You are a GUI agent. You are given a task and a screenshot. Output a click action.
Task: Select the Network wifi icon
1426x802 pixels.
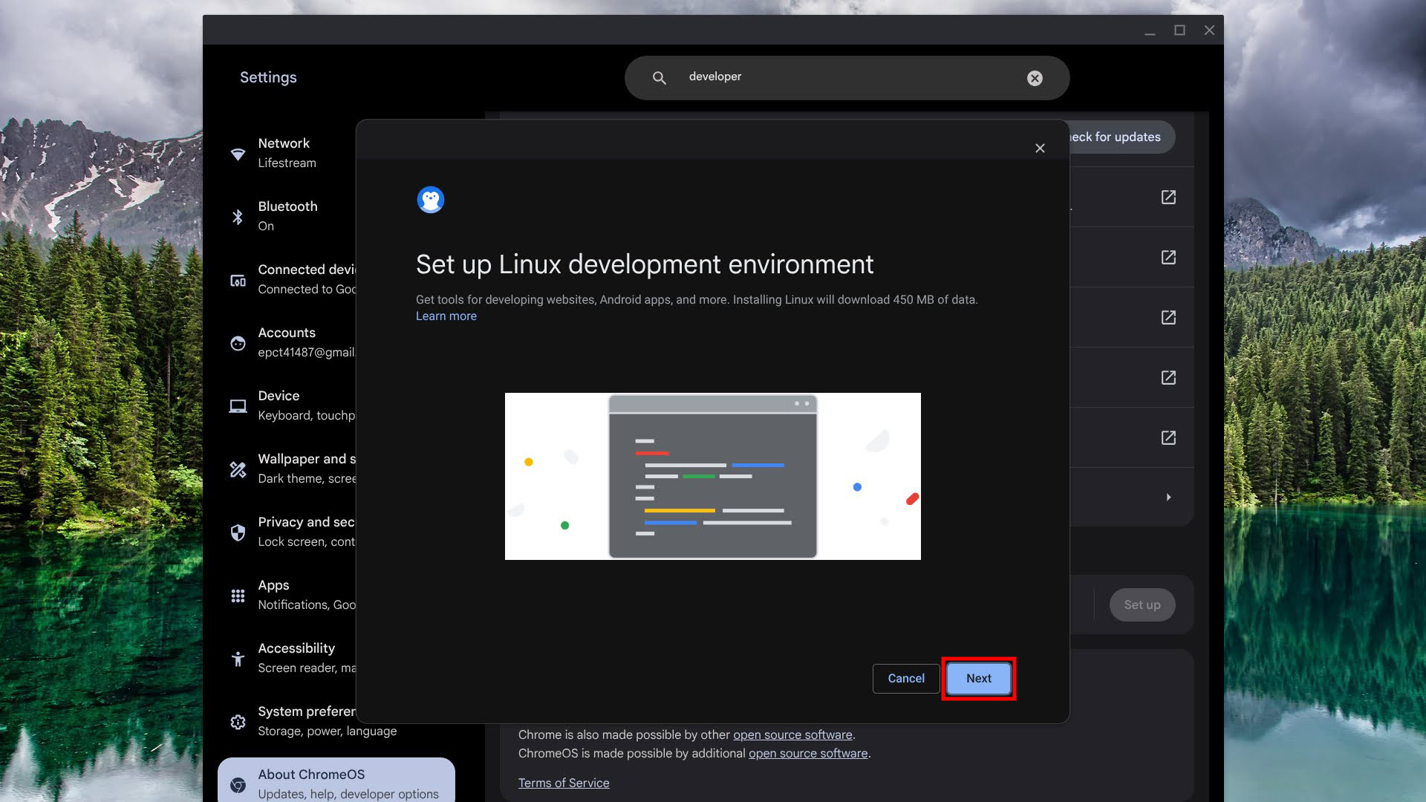coord(238,154)
